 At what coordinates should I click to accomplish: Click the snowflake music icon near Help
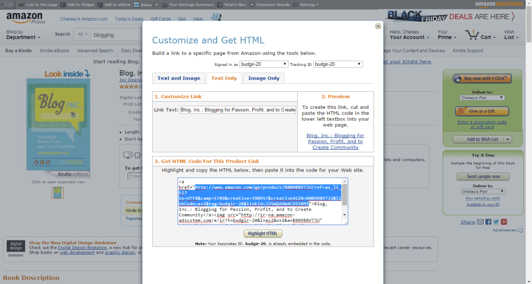(x=216, y=17)
